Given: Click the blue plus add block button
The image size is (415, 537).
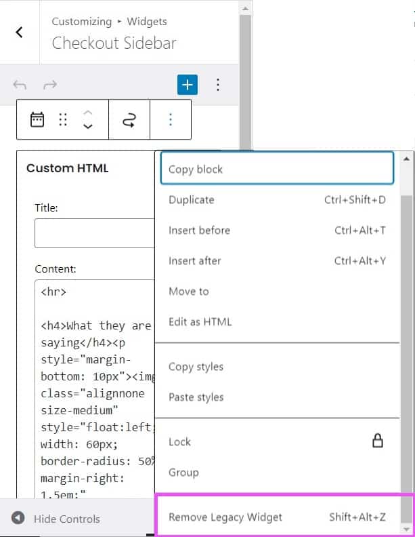Looking at the screenshot, I should click(x=187, y=85).
